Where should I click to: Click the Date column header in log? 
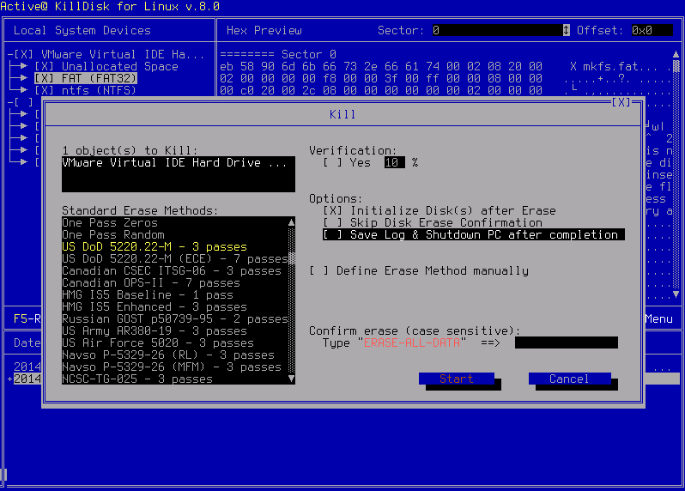click(x=27, y=342)
